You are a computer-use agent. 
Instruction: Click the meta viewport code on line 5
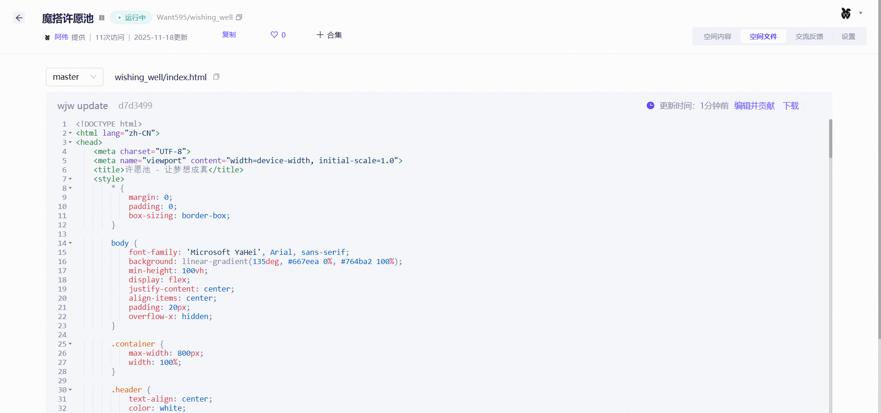248,160
